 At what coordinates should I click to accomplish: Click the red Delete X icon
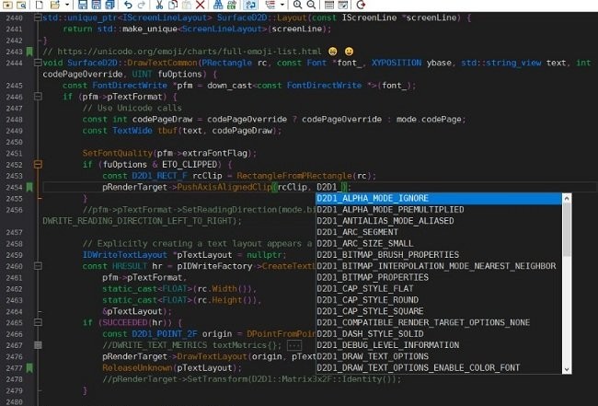tap(200, 5)
